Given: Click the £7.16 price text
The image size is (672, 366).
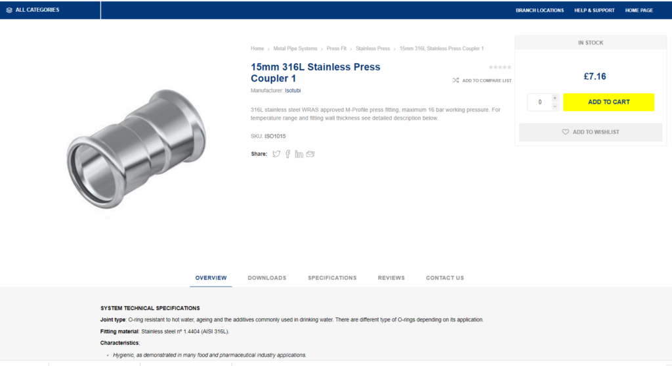Looking at the screenshot, I should (595, 76).
